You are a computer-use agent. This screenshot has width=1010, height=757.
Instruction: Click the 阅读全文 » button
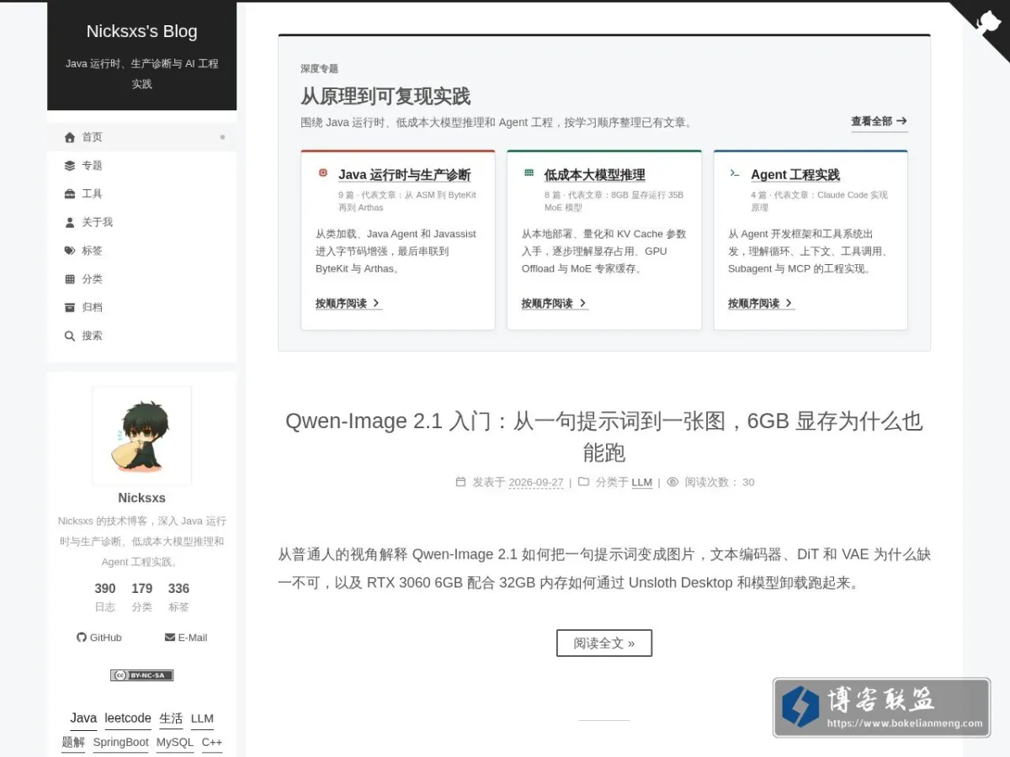604,643
